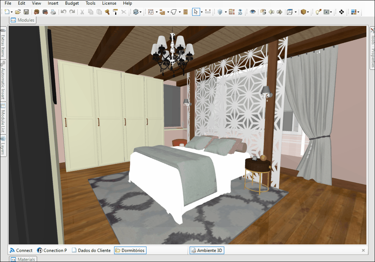Image resolution: width=375 pixels, height=262 pixels.
Task: Click the camera snapshot icon
Action: (x=326, y=12)
